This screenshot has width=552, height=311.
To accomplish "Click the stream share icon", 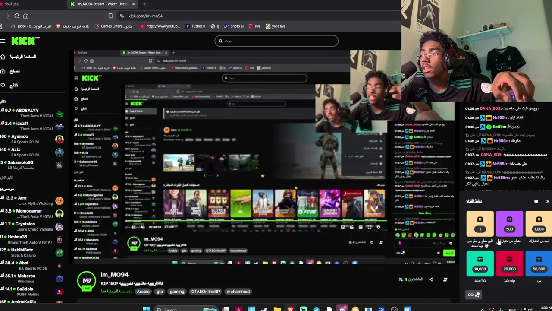I will 431,279.
